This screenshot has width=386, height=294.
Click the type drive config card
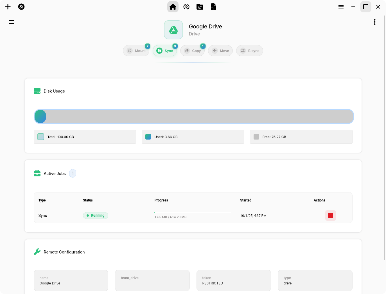pyautogui.click(x=315, y=280)
